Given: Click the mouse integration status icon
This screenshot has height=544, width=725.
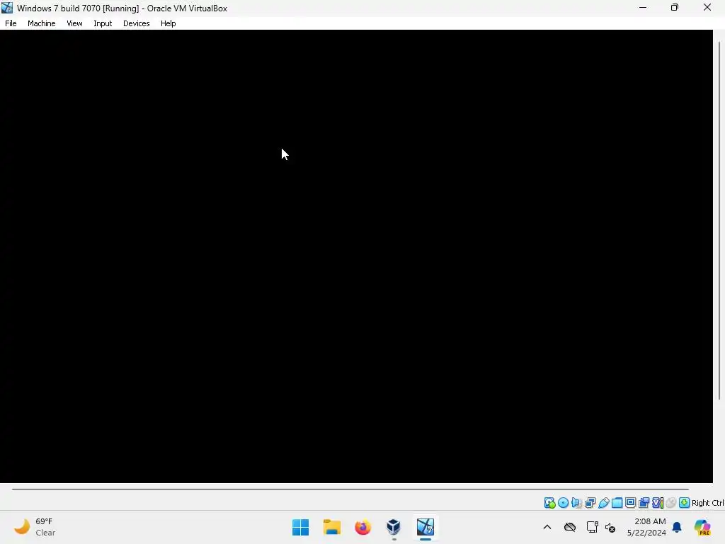Looking at the screenshot, I should click(671, 503).
